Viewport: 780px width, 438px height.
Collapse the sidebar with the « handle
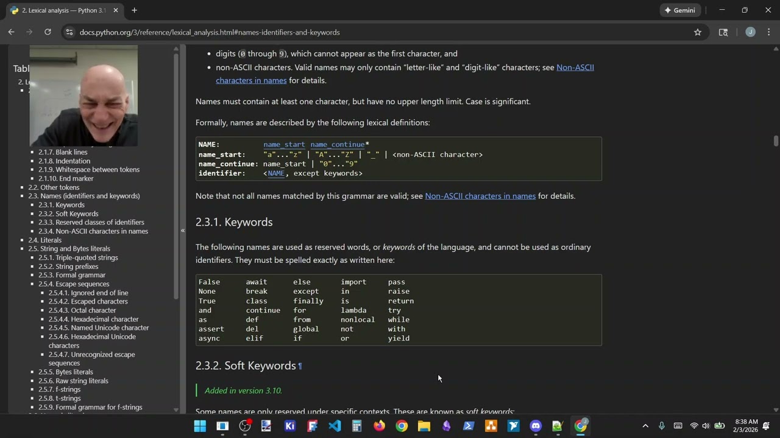pos(182,230)
